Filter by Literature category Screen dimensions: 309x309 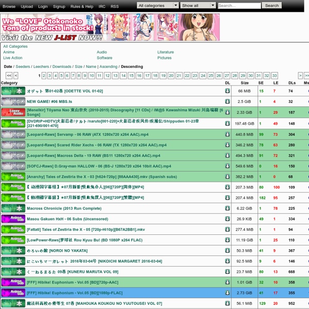(165, 52)
